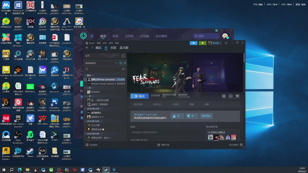The height and width of the screenshot is (173, 308).
Task: Click back chevron in UU accelerator window
Action: [92, 36]
